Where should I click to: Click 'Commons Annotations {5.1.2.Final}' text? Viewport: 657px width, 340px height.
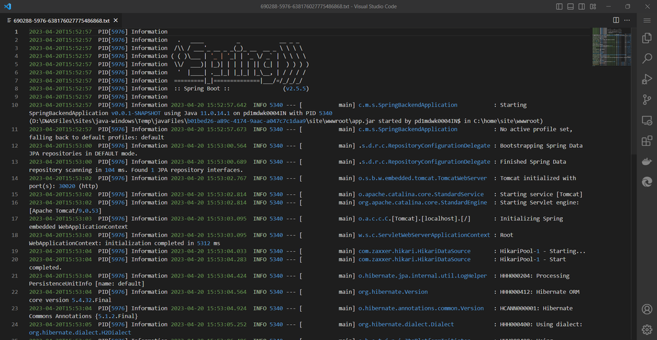tap(84, 316)
